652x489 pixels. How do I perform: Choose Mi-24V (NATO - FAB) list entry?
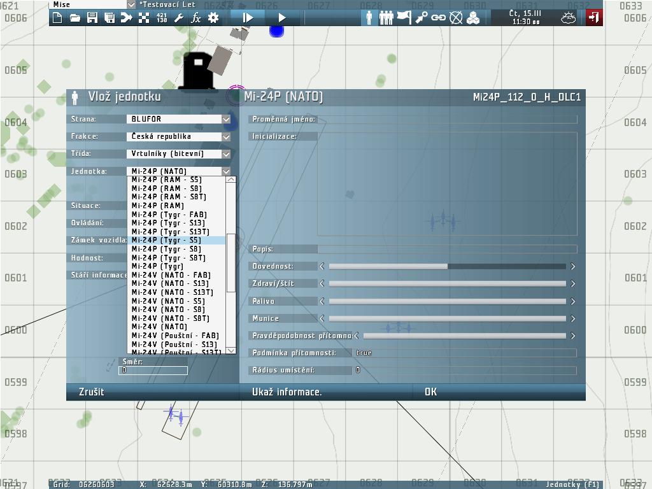(x=170, y=275)
